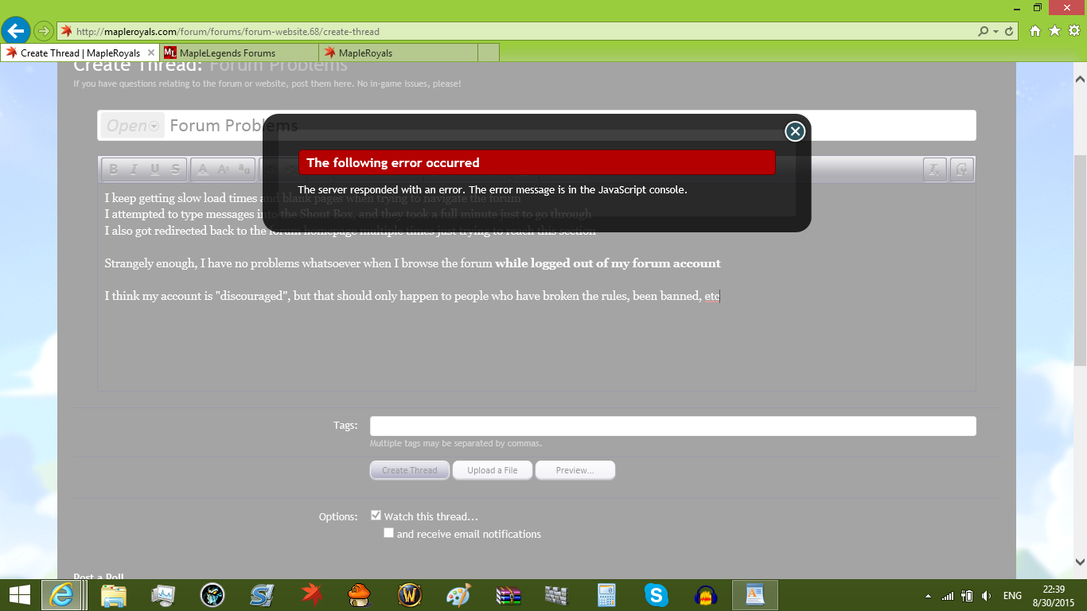
Task: Toggle the Watch this thread checkbox
Action: coord(376,516)
